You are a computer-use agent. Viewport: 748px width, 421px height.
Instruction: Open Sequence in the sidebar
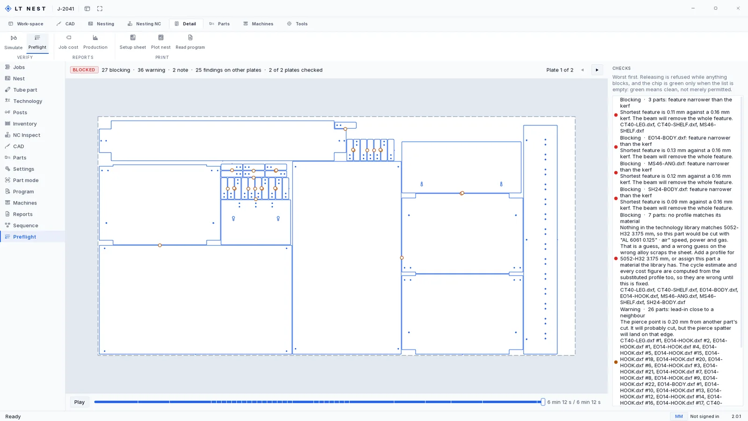(x=33, y=225)
